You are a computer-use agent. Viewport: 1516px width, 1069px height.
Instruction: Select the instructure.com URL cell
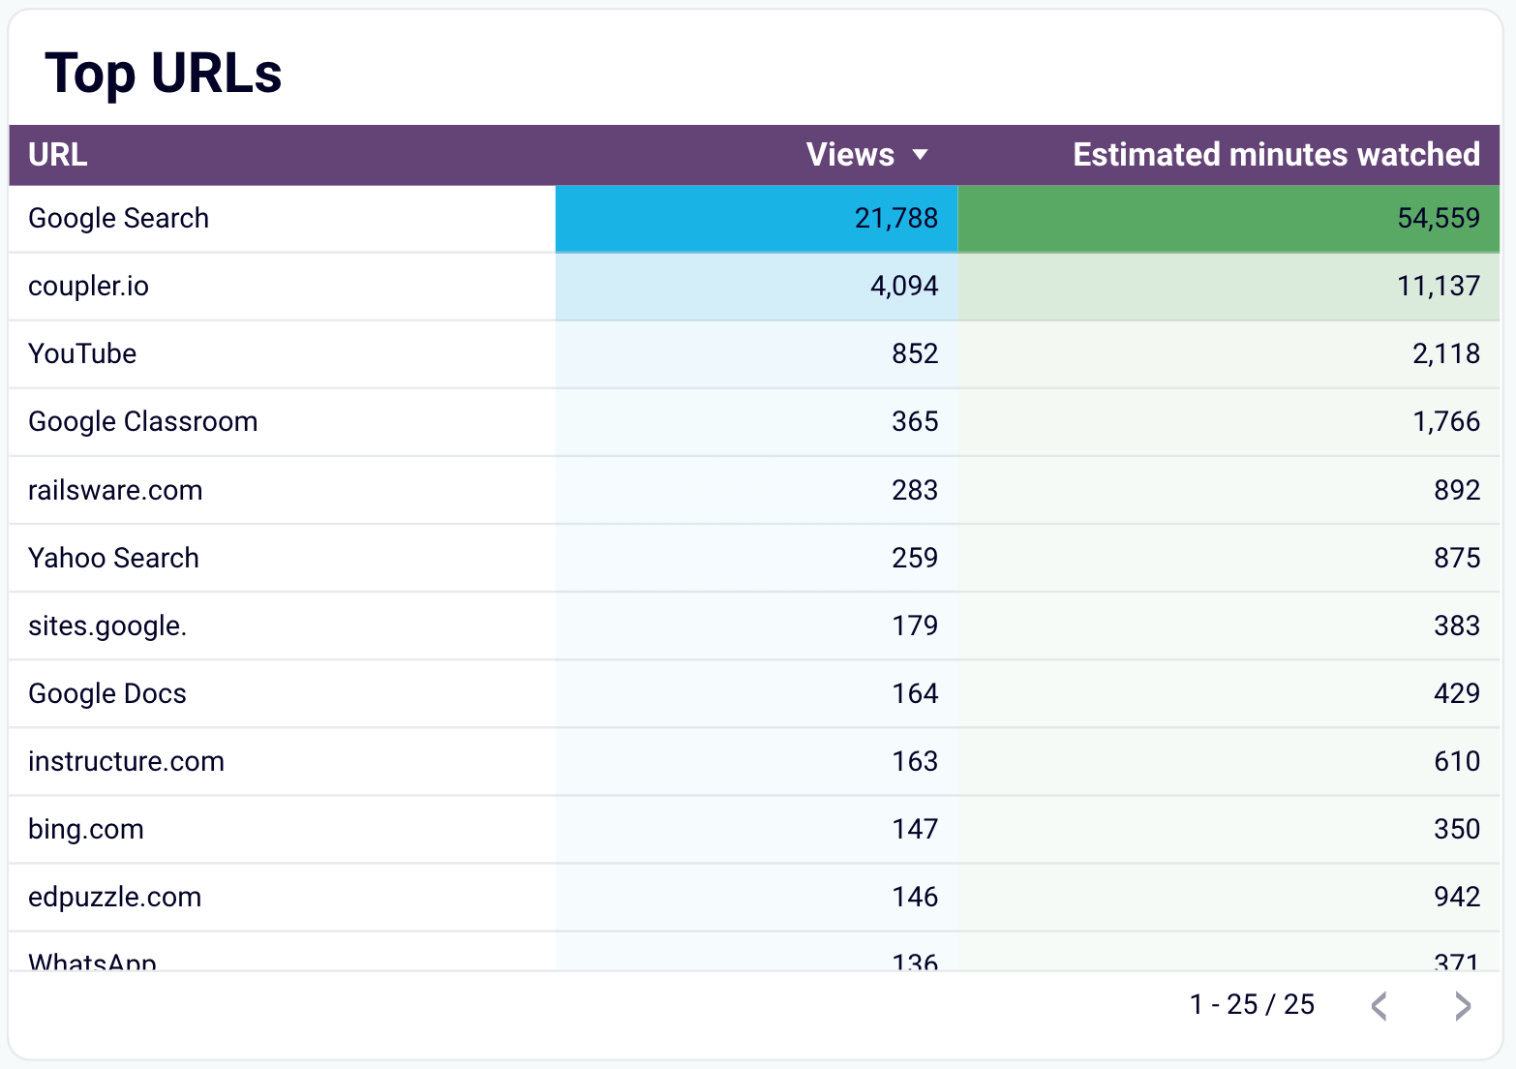pos(283,761)
